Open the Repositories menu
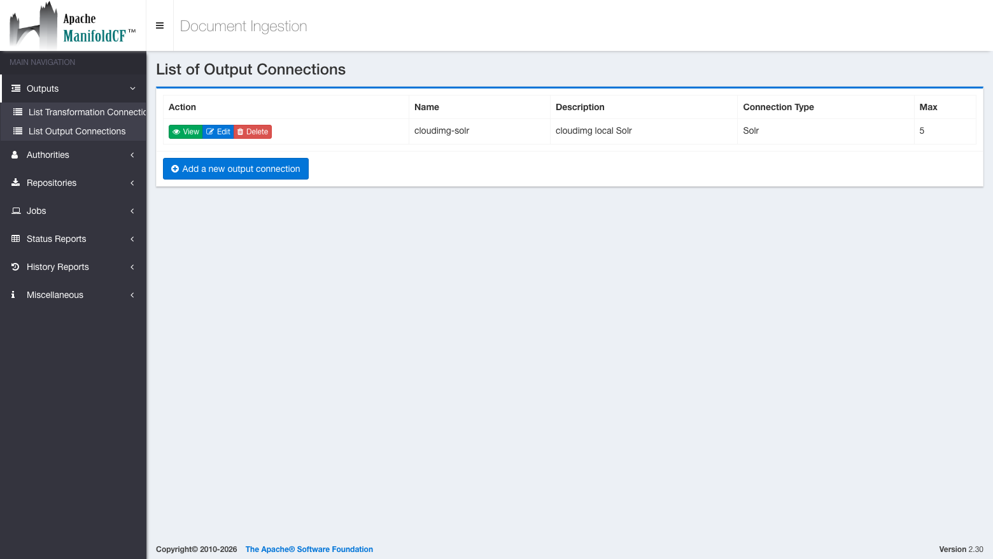The height and width of the screenshot is (559, 993). [73, 183]
